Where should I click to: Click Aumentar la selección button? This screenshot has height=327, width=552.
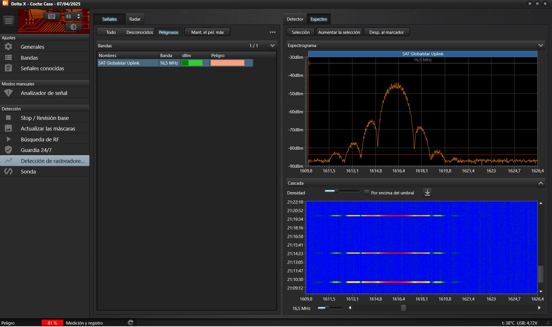339,32
